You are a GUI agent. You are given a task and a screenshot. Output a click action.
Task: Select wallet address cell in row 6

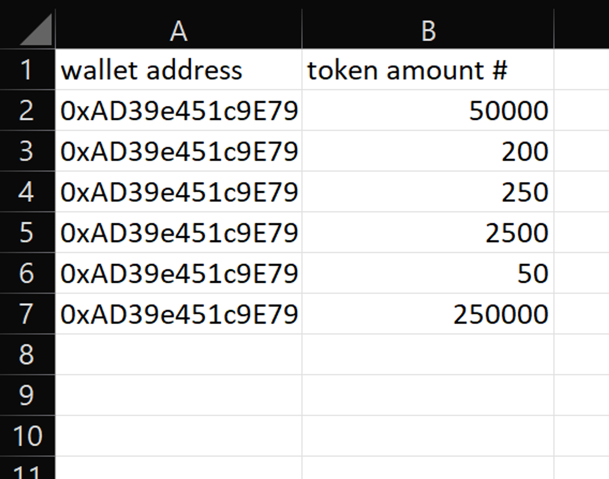(x=178, y=273)
